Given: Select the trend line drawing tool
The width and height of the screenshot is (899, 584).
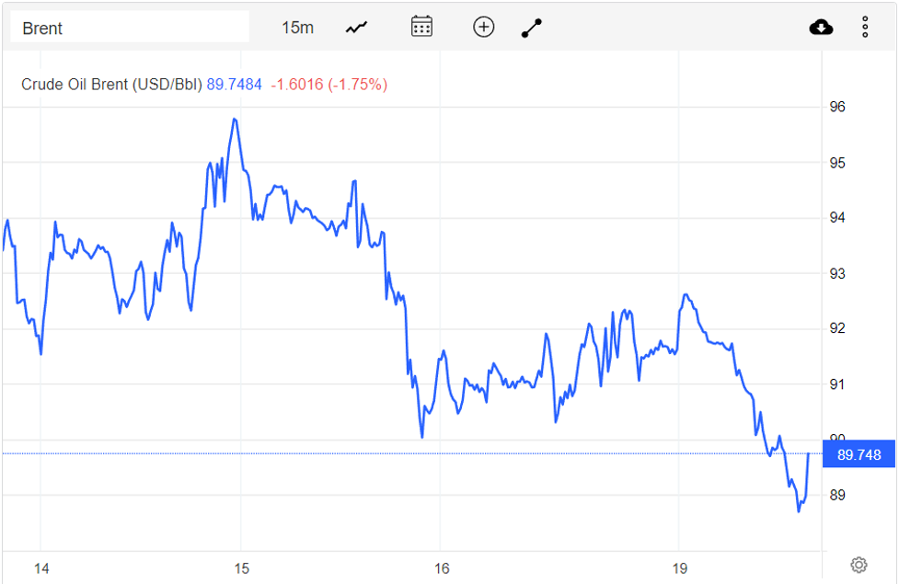Looking at the screenshot, I should pyautogui.click(x=532, y=28).
